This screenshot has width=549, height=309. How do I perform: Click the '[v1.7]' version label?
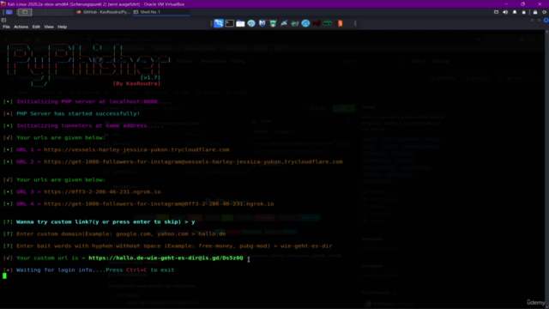(150, 77)
